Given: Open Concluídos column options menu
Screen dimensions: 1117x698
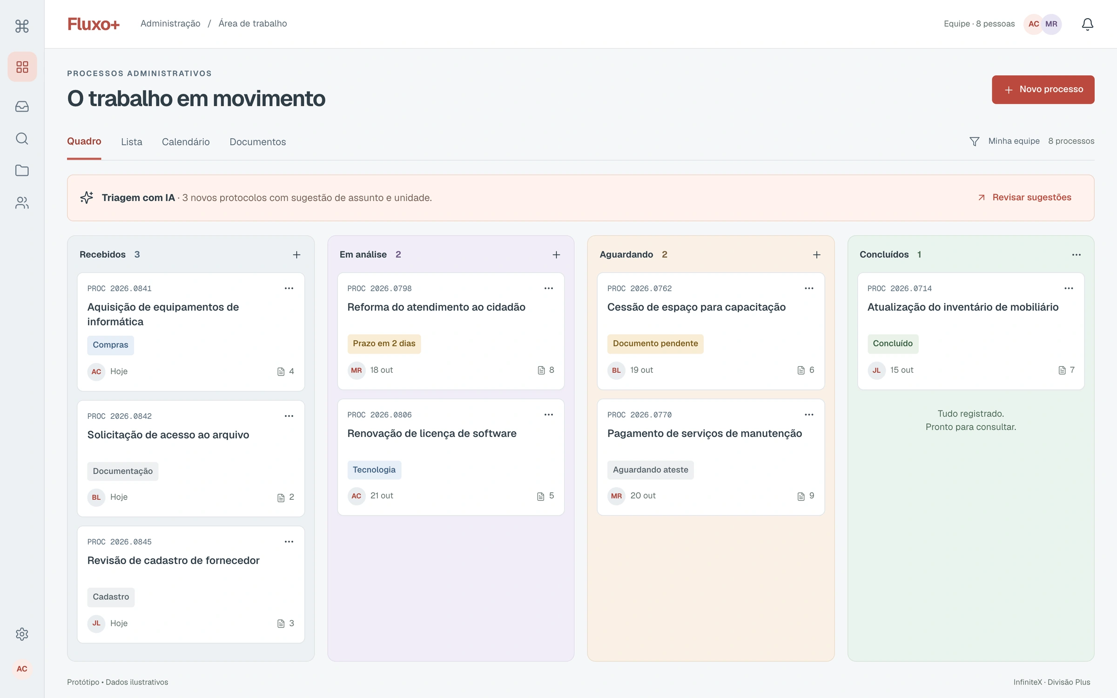Looking at the screenshot, I should (x=1076, y=255).
